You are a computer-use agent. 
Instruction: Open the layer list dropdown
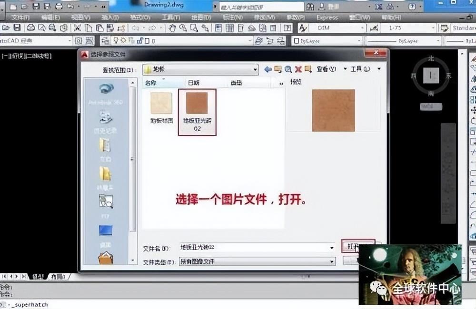[x=250, y=40]
